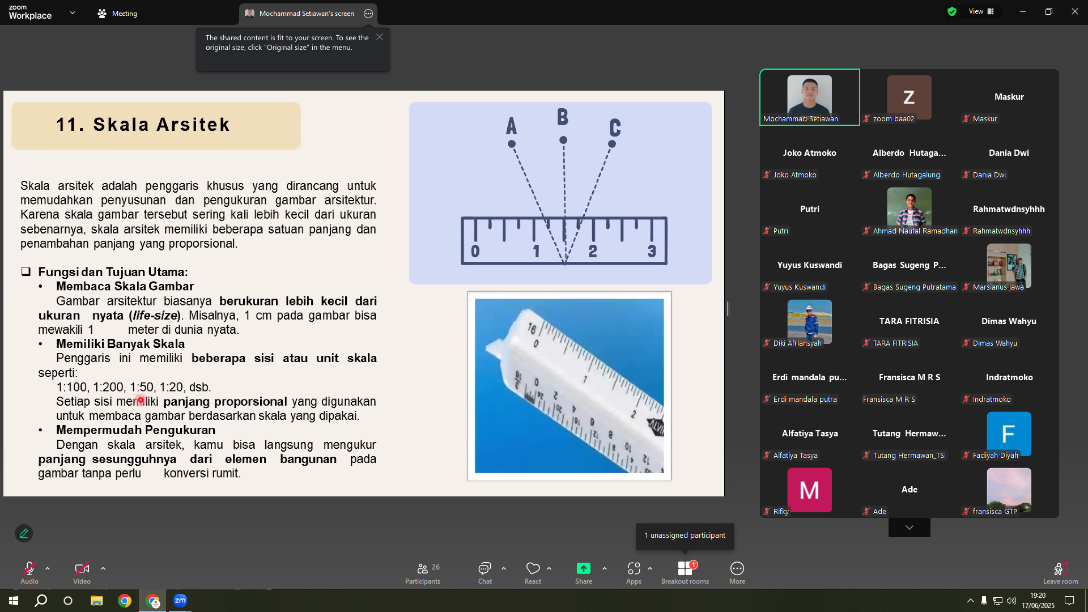Open the More options menu
Image resolution: width=1088 pixels, height=612 pixels.
[x=737, y=572]
